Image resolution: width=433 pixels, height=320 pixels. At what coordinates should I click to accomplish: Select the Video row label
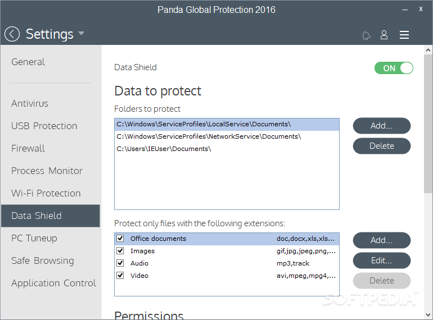[x=139, y=276]
